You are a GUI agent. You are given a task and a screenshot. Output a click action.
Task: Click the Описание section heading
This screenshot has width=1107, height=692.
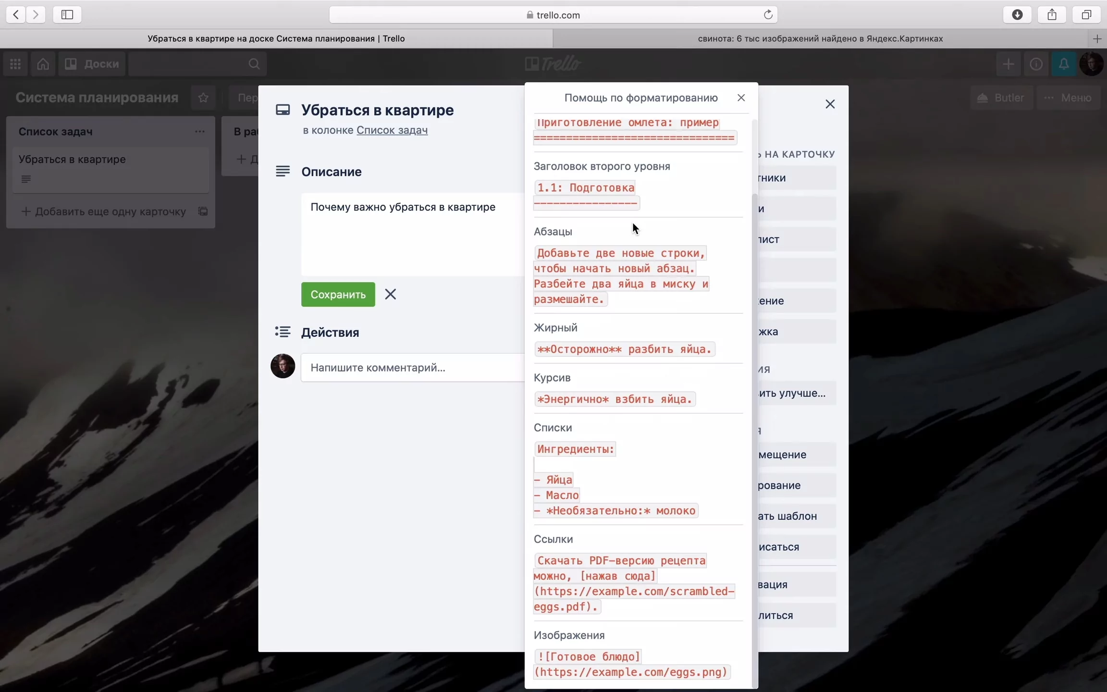pyautogui.click(x=331, y=172)
